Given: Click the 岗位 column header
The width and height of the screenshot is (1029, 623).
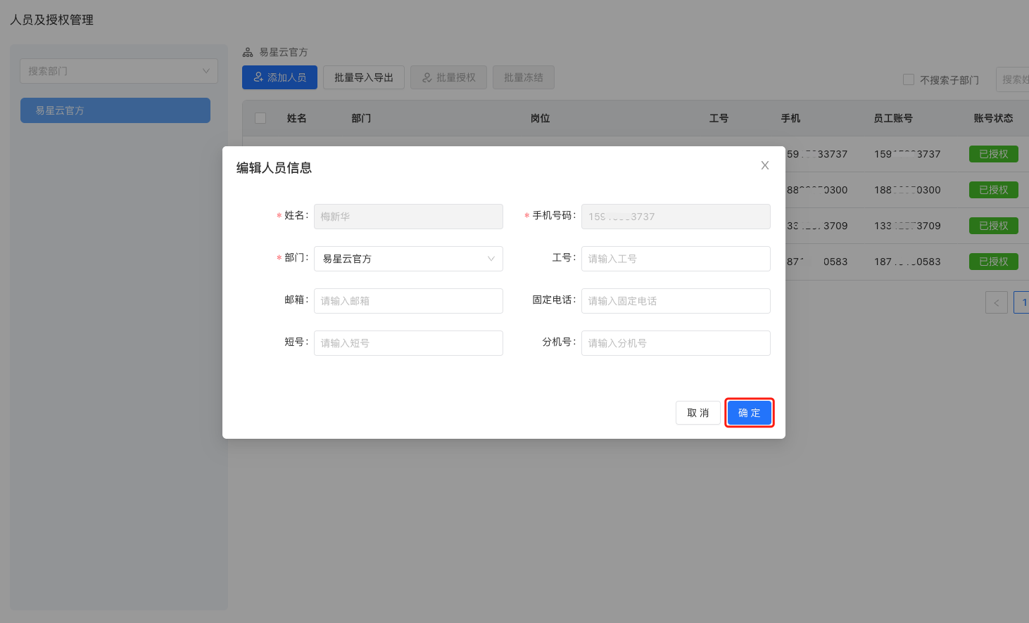Looking at the screenshot, I should tap(540, 118).
